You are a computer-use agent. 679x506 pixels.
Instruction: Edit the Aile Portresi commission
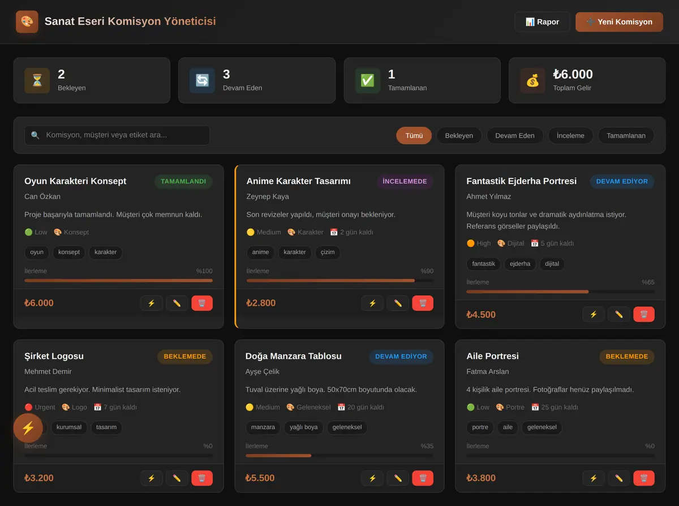click(x=619, y=478)
